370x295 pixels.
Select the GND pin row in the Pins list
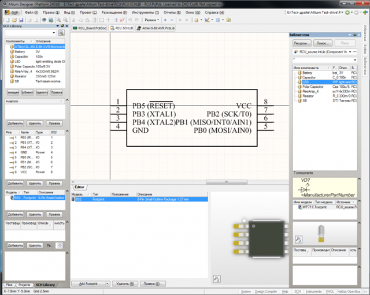pos(35,152)
